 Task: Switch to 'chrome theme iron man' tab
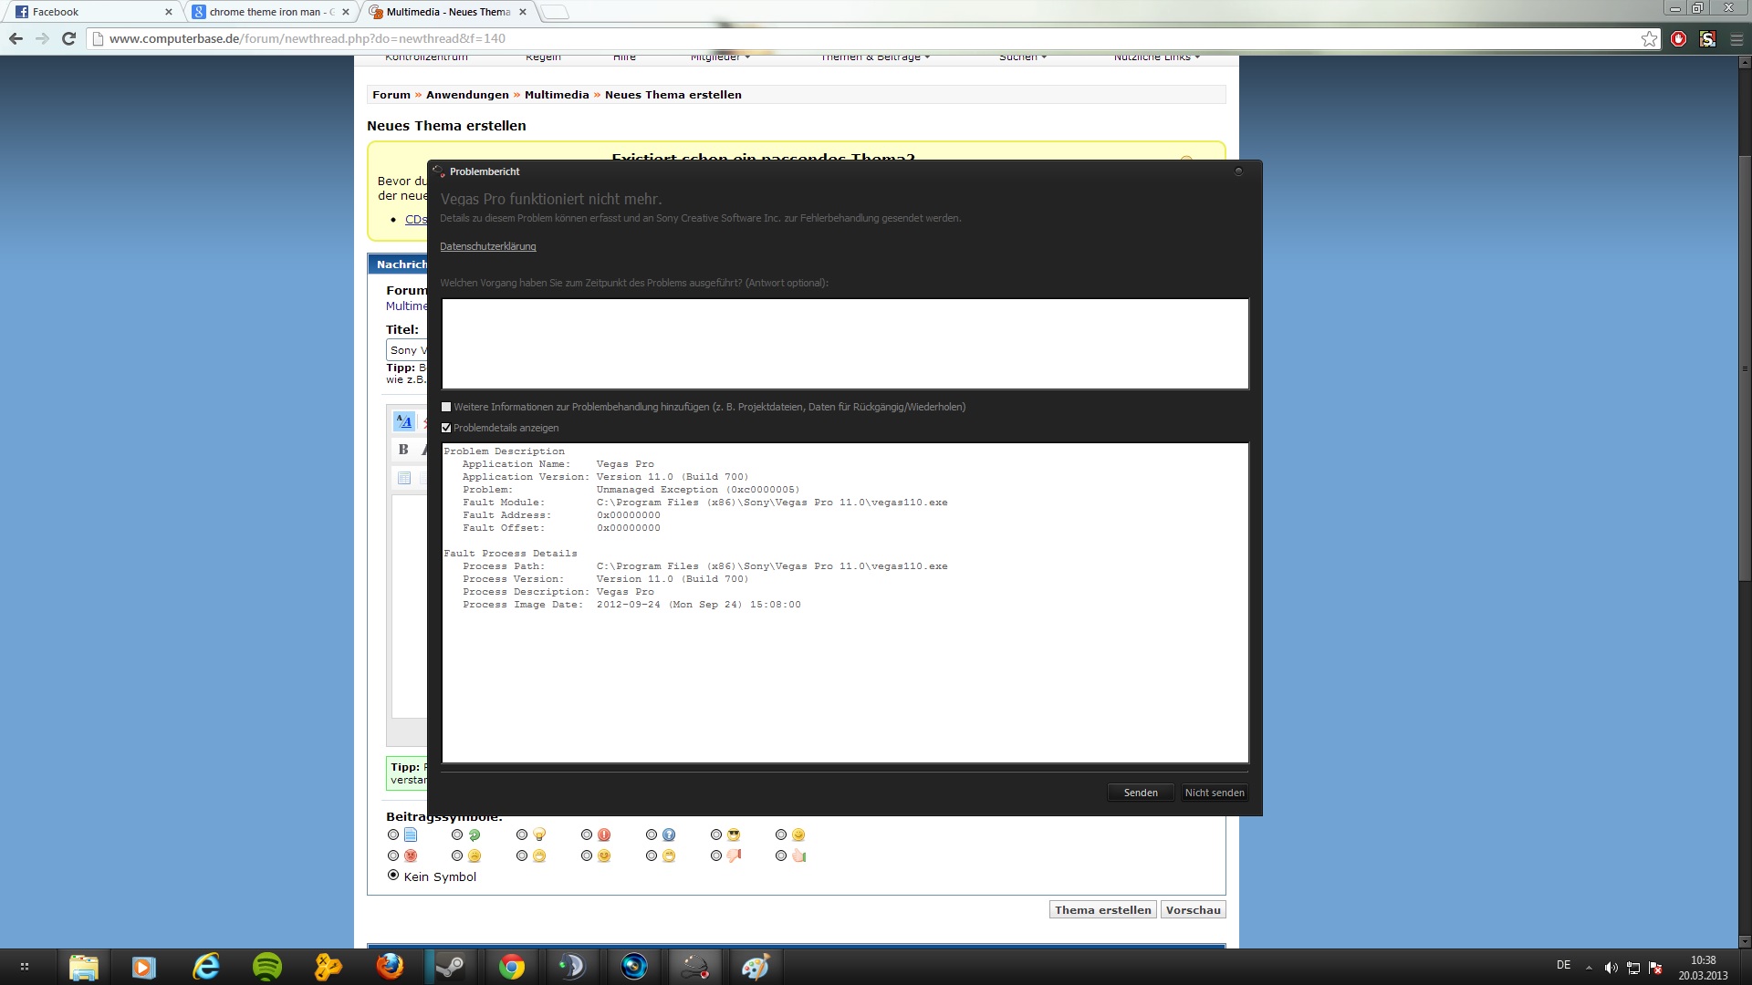265,12
